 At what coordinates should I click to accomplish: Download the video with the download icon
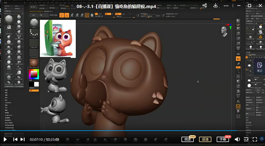point(216,6)
